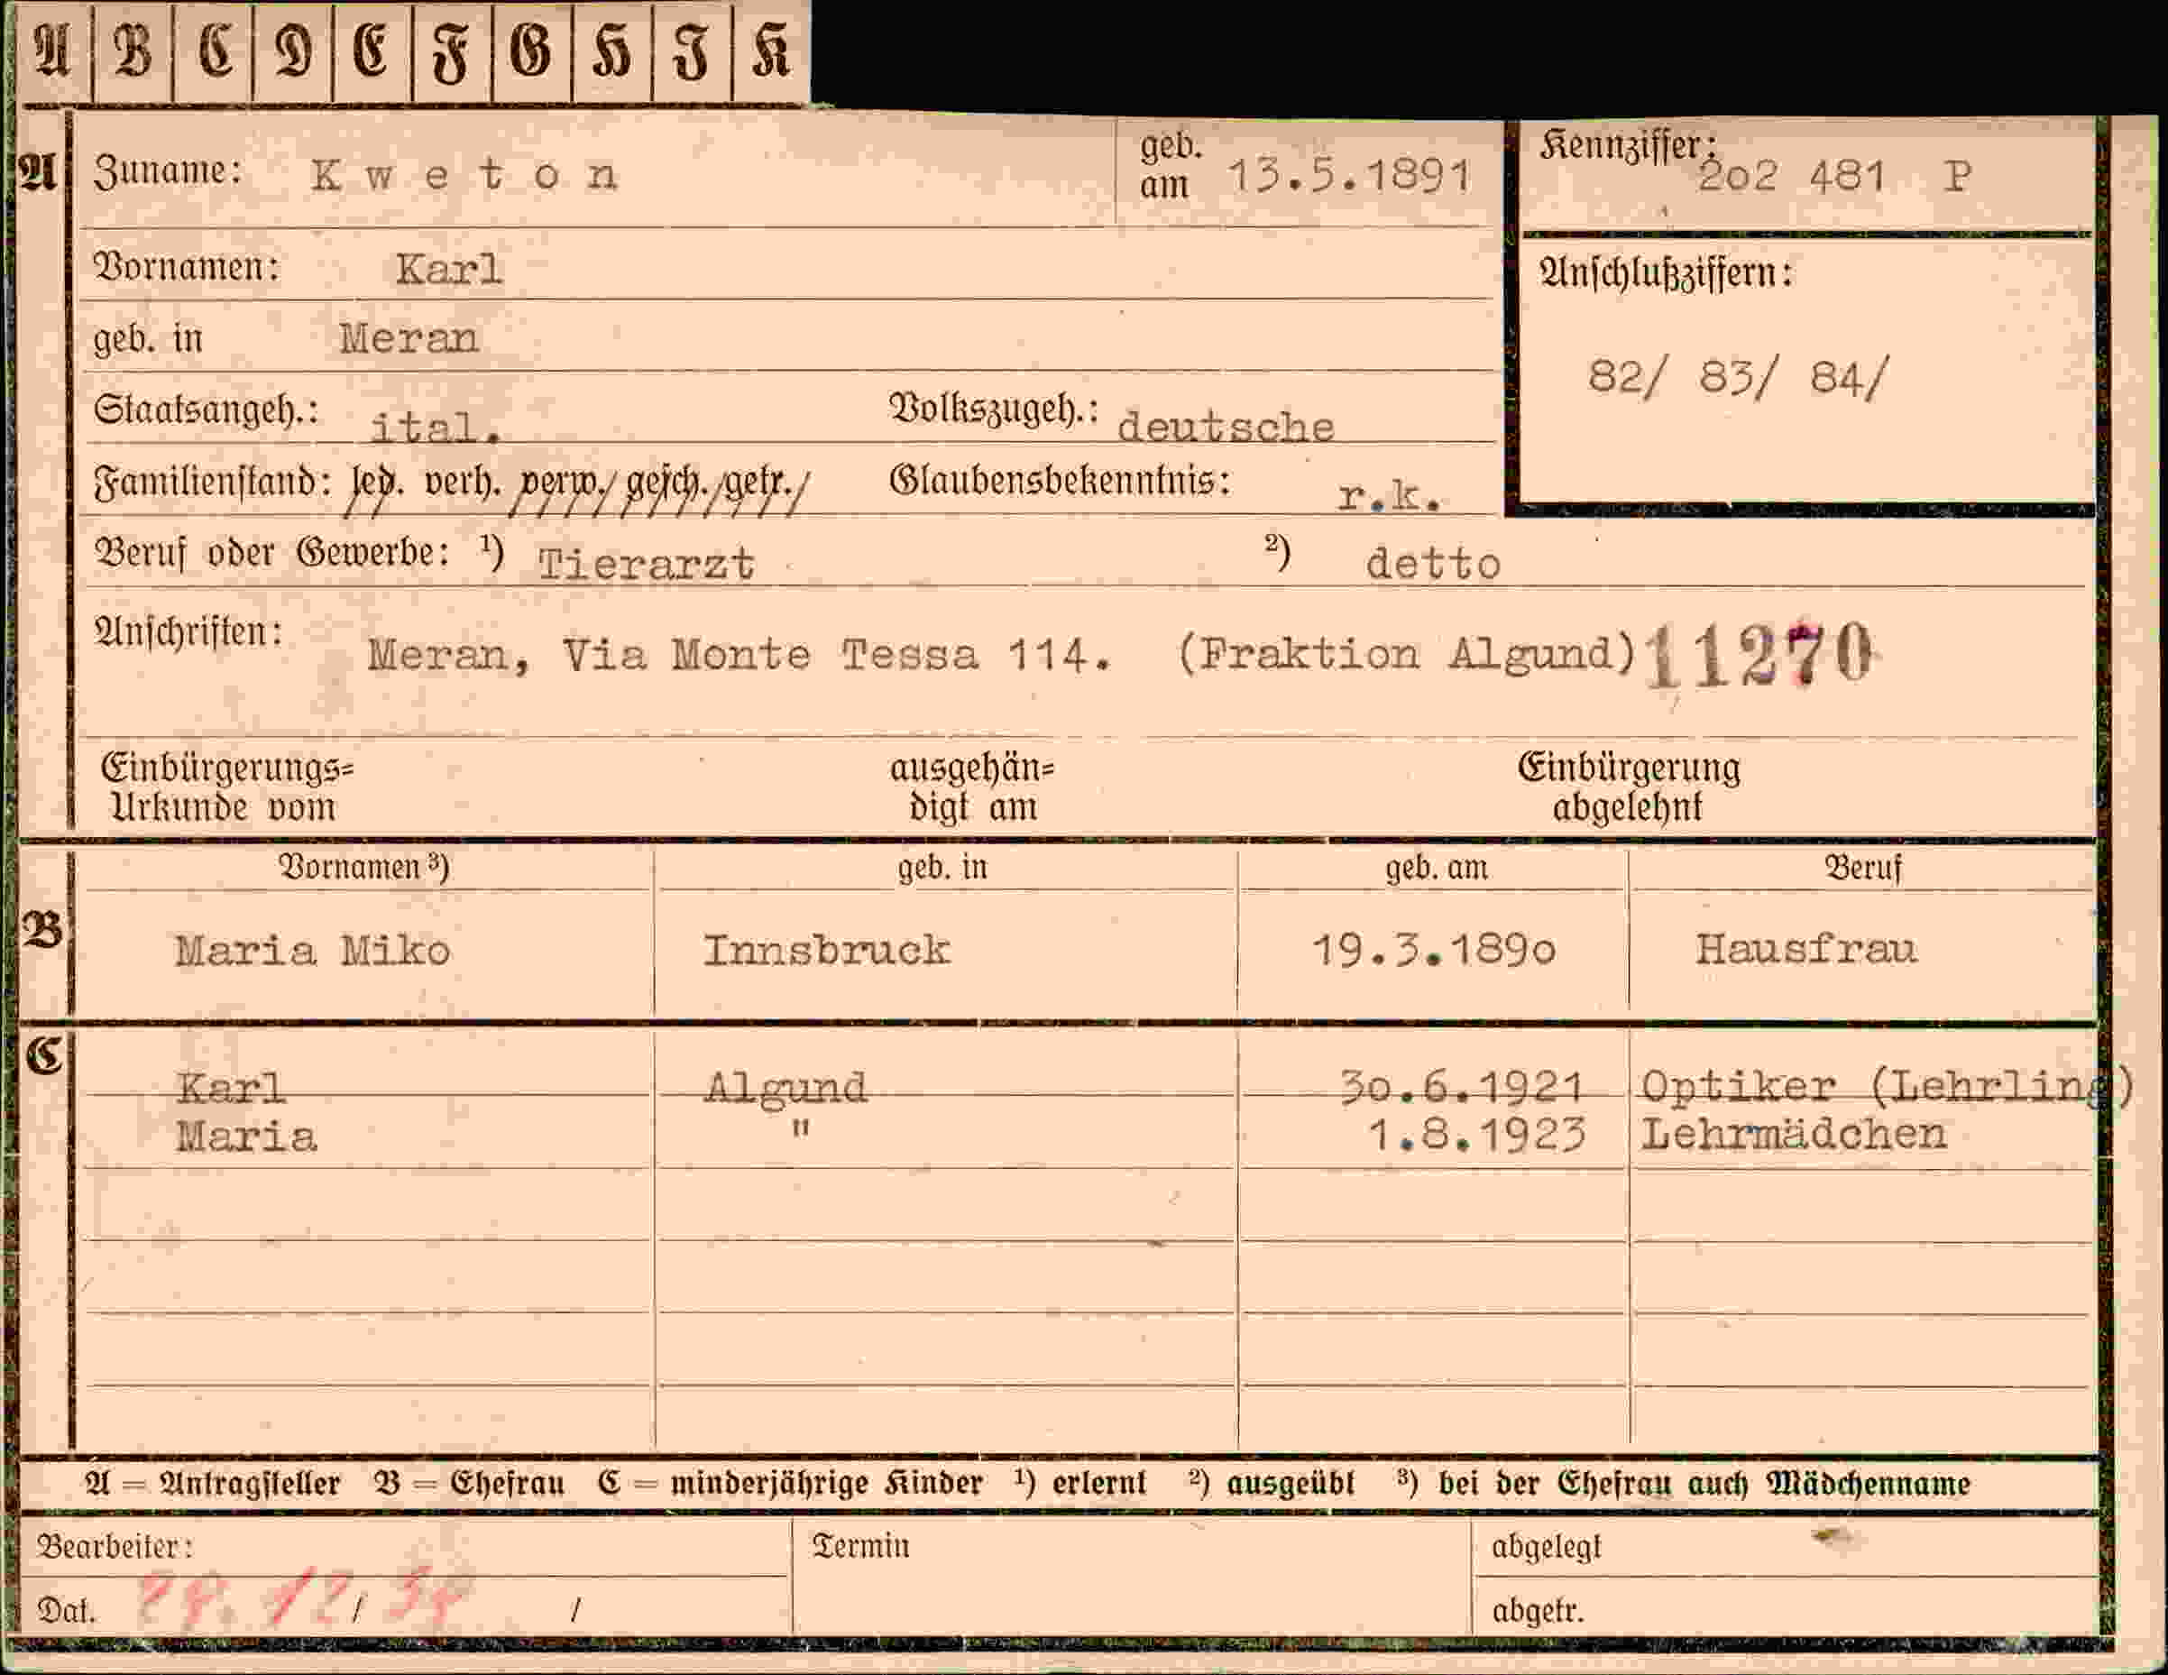Viewport: 2168px width, 1675px height.
Task: Click the birth date 13.5.1891
Action: pyautogui.click(x=1348, y=177)
